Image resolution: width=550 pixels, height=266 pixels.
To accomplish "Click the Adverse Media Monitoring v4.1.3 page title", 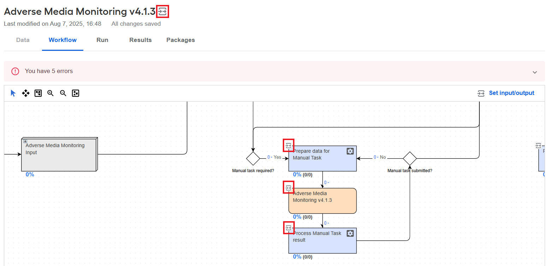I will coord(79,11).
